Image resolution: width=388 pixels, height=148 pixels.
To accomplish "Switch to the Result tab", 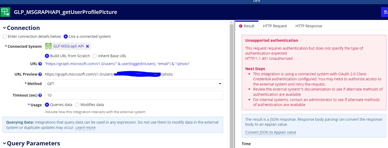I will [247, 26].
